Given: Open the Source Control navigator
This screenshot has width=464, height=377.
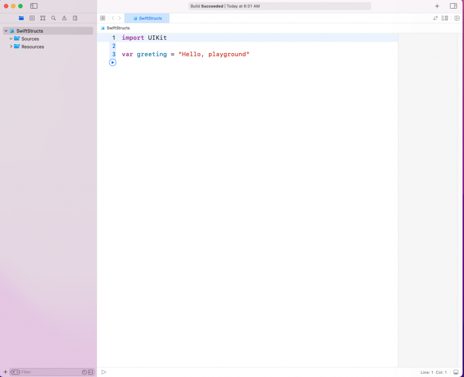Looking at the screenshot, I should click(32, 18).
